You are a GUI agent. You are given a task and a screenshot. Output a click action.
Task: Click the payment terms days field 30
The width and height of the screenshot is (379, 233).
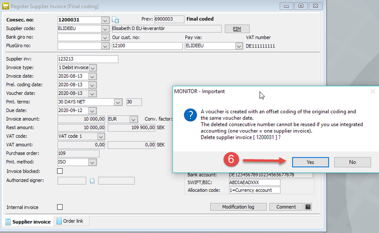[x=134, y=102]
